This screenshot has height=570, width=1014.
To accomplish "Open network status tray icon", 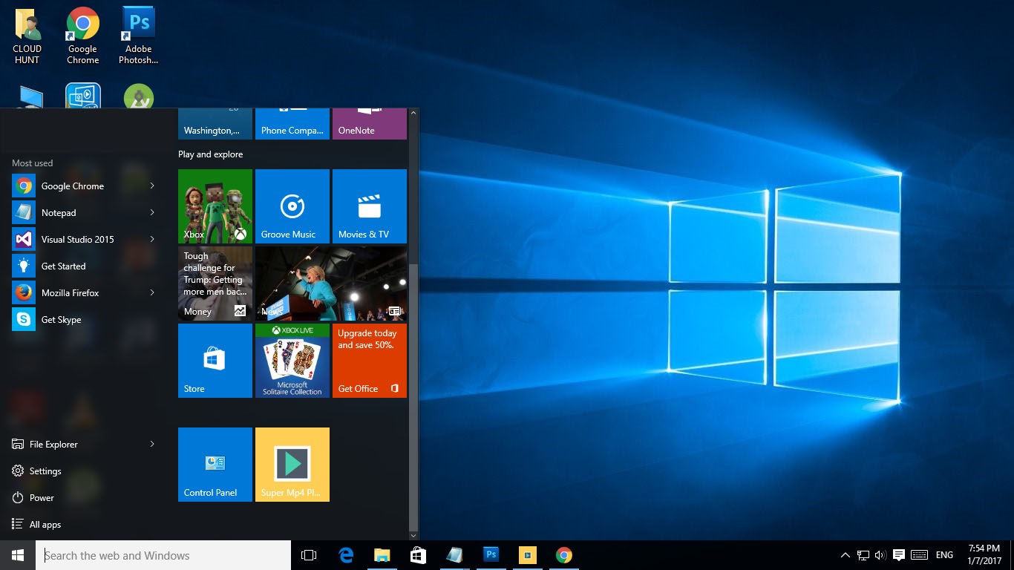I will [x=863, y=555].
